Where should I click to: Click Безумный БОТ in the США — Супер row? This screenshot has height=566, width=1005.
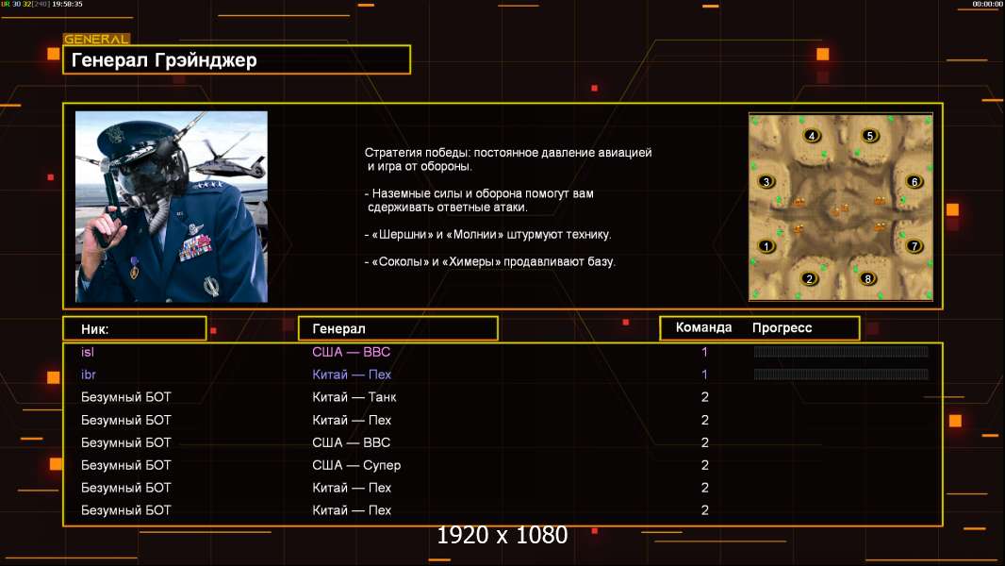[126, 465]
